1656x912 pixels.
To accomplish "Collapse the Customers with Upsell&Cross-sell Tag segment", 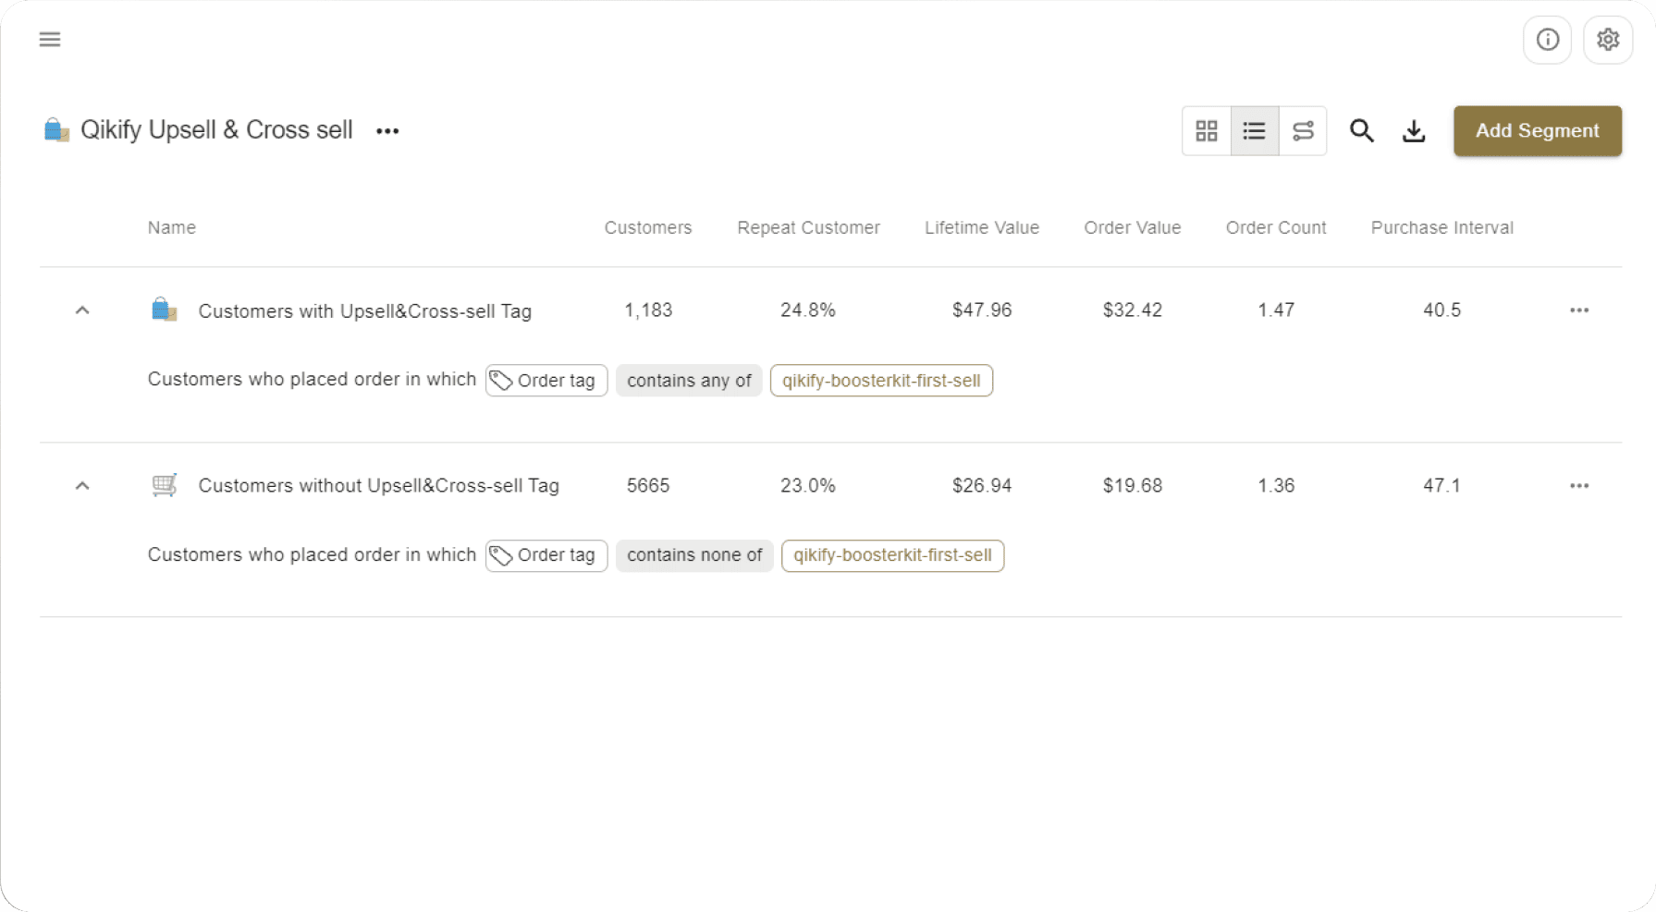I will pos(81,310).
